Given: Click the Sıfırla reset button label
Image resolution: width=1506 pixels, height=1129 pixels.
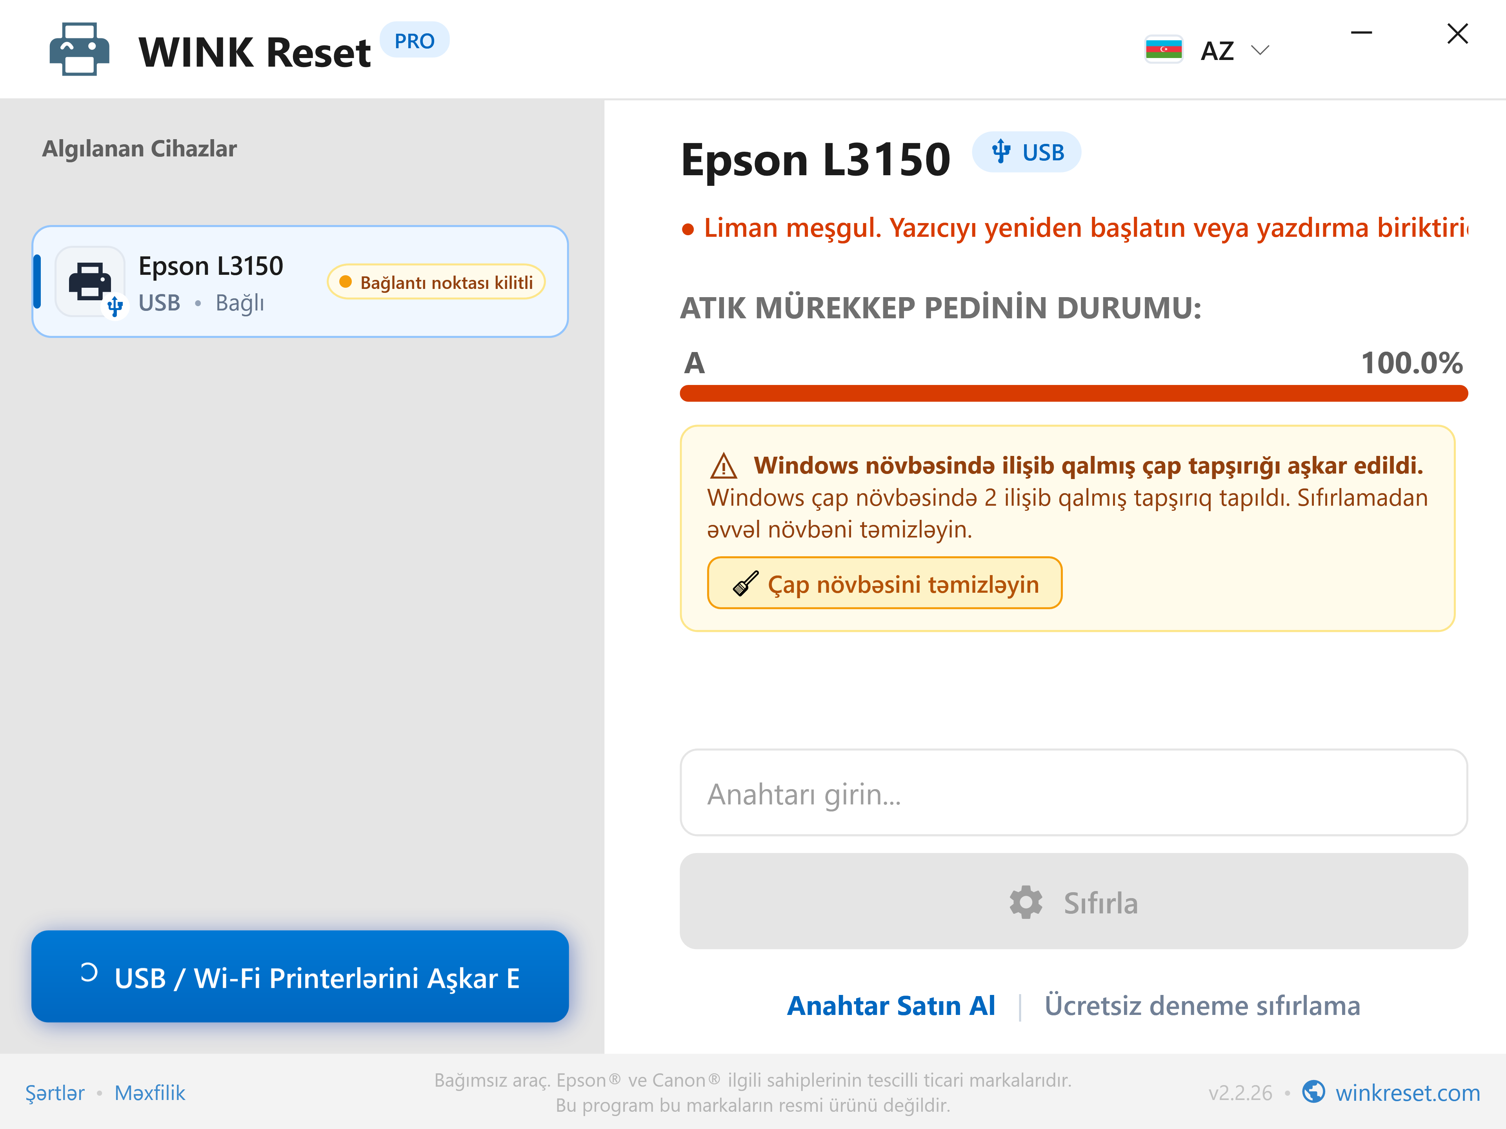Looking at the screenshot, I should (x=1100, y=903).
